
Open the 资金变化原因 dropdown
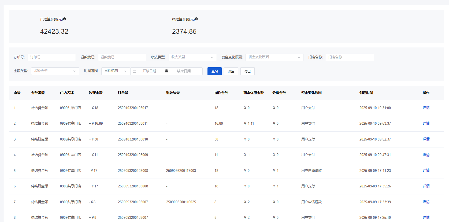point(274,57)
